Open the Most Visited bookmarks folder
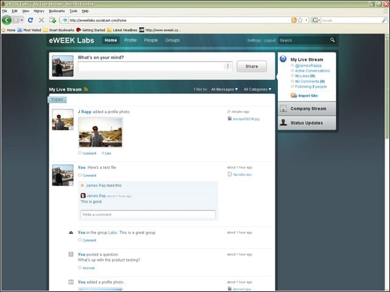This screenshot has width=390, height=292. 29,30
